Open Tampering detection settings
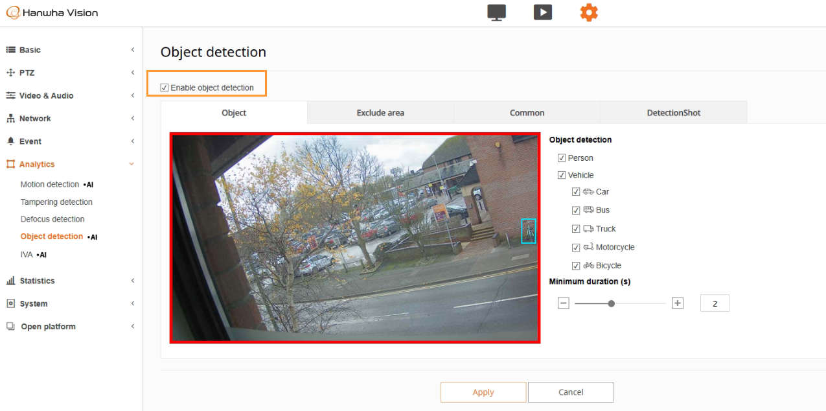Image resolution: width=826 pixels, height=411 pixels. coord(56,202)
